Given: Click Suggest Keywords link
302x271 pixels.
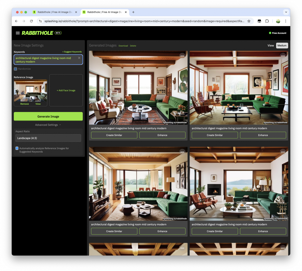Looking at the screenshot, I should tap(72, 52).
